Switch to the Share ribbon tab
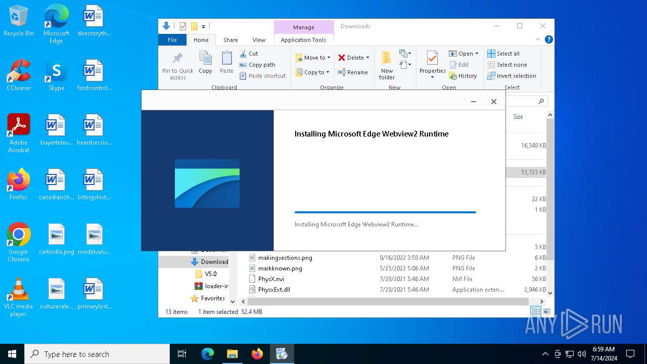Viewport: 647px width, 364px height. click(230, 40)
